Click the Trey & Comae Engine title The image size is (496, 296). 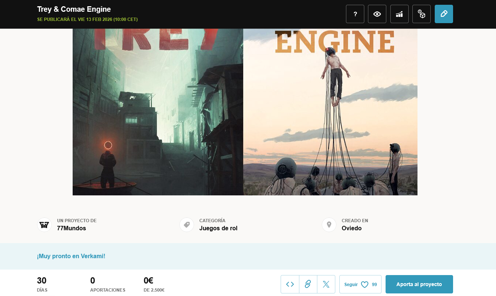[74, 9]
